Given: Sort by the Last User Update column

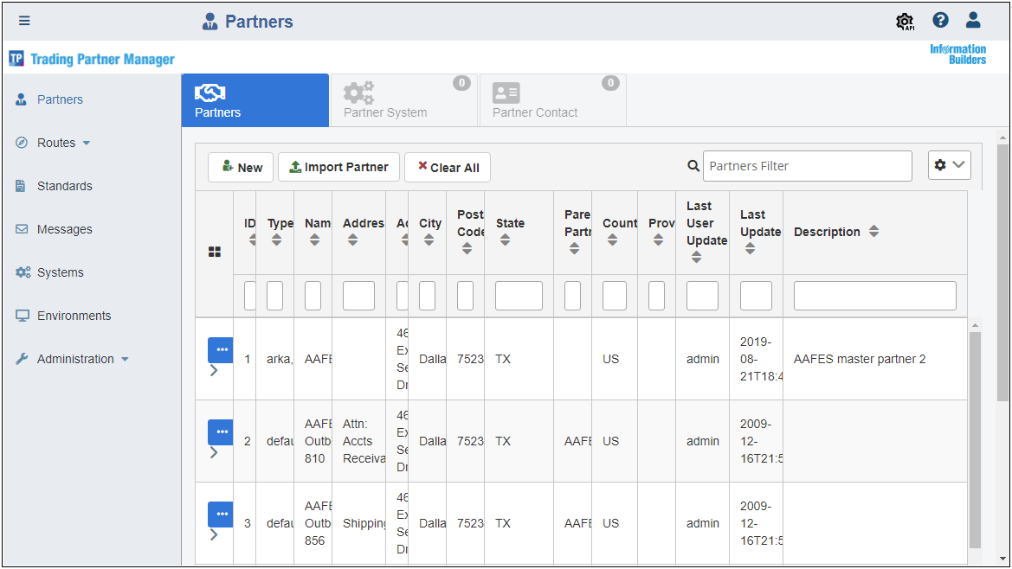Looking at the screenshot, I should (696, 257).
